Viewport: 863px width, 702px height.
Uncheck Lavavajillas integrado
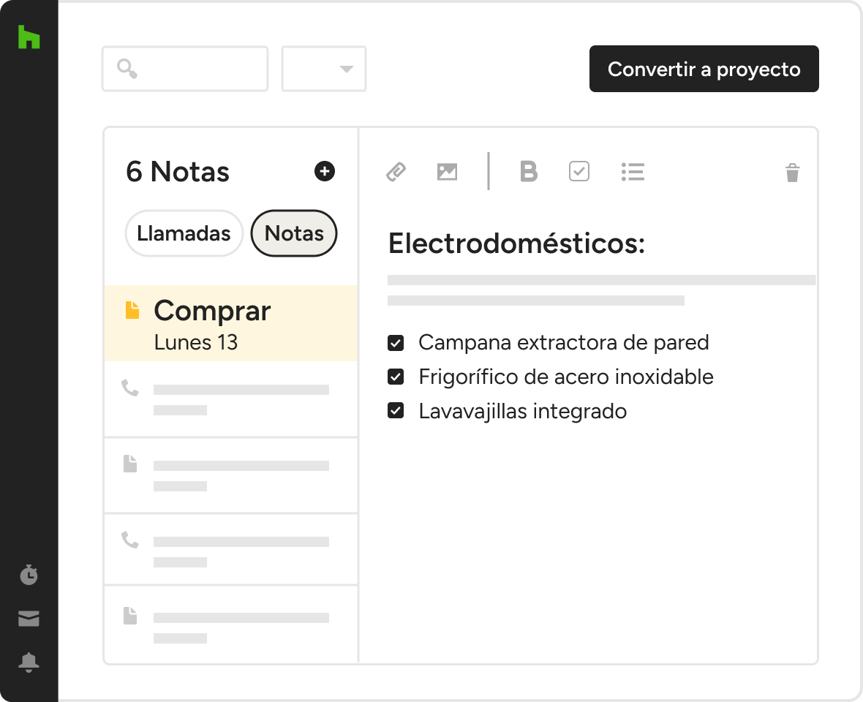click(396, 411)
